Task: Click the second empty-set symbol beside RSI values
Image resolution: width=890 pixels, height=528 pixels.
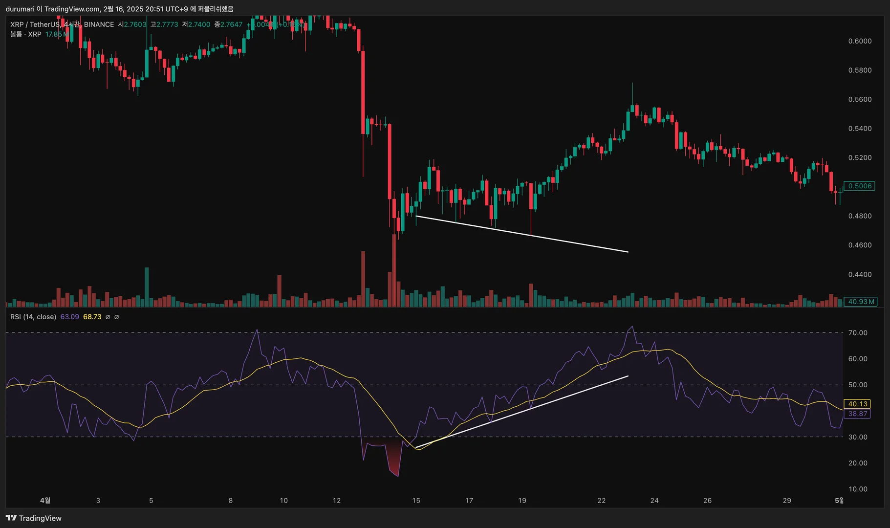Action: pos(116,317)
